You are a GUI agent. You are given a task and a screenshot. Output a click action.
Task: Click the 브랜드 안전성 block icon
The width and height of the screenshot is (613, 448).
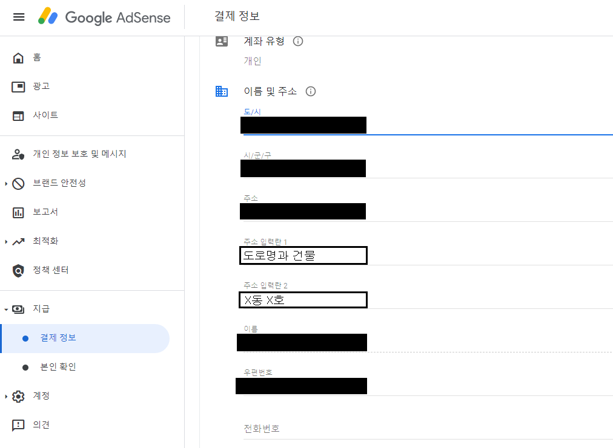pos(18,183)
